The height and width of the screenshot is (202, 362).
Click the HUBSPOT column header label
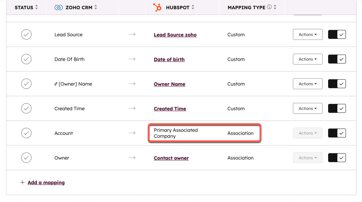(178, 8)
